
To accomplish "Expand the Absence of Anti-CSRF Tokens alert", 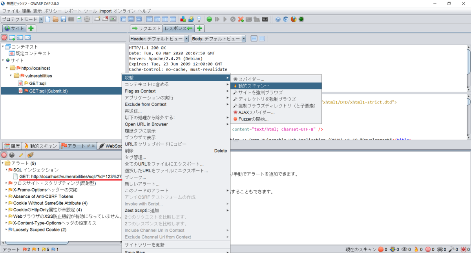I will click(x=6, y=196).
